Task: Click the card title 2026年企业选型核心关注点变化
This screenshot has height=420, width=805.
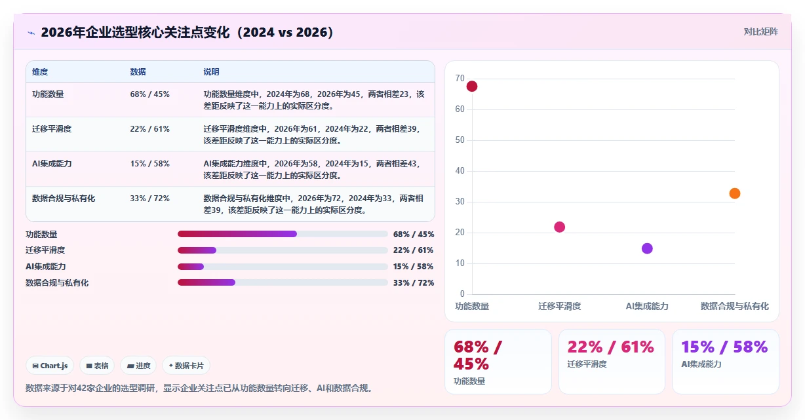Action: coord(187,32)
